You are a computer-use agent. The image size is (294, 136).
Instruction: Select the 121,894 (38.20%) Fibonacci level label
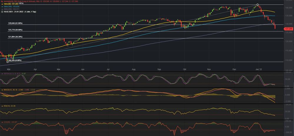15,37
